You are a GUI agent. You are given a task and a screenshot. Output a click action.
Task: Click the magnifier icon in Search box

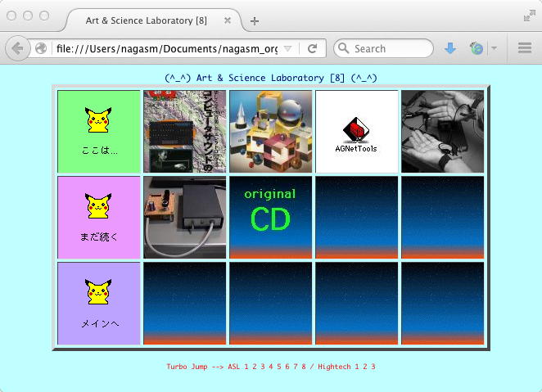pyautogui.click(x=343, y=48)
